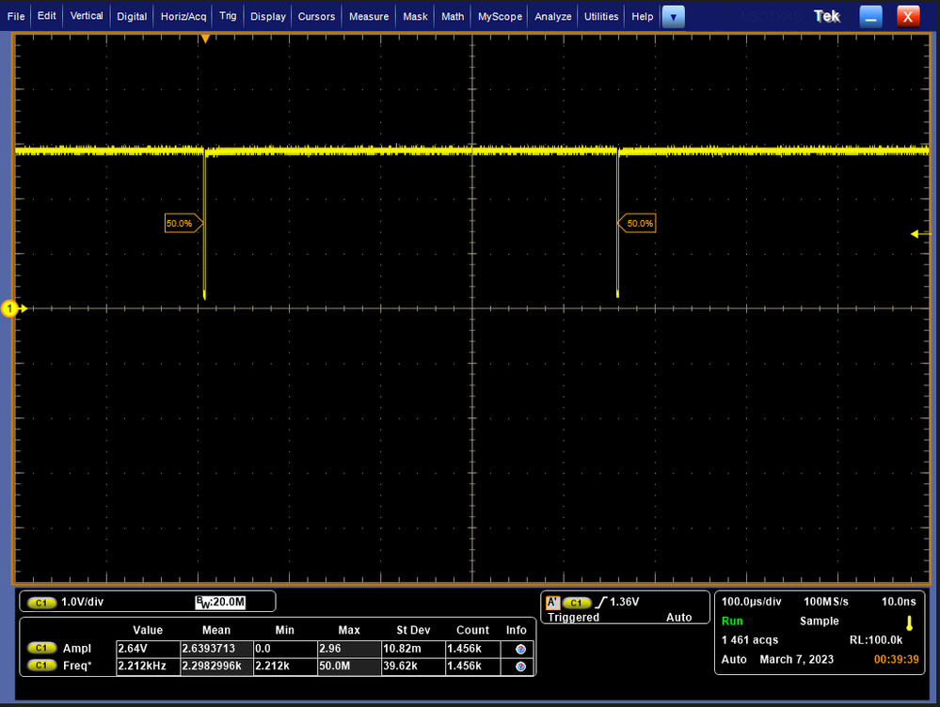Open the Vertical menu
This screenshot has height=707, width=940.
(87, 16)
